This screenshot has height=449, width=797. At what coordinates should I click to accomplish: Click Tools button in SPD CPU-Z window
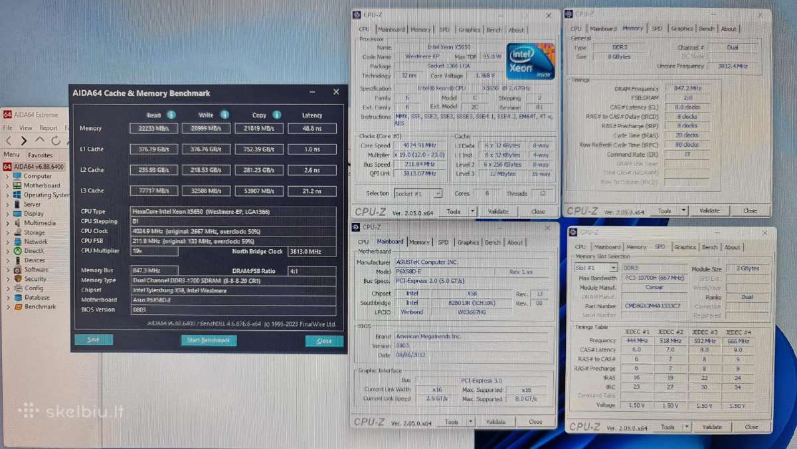[x=667, y=427]
